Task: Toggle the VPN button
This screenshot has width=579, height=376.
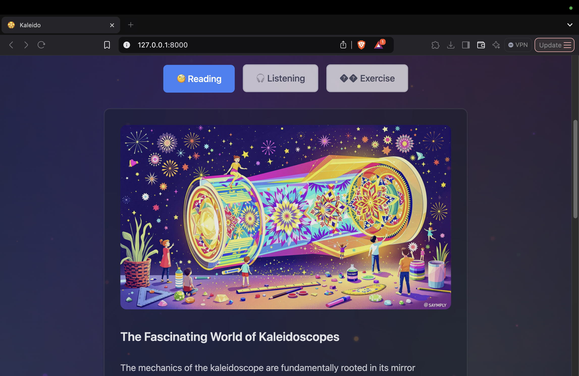Action: (518, 45)
